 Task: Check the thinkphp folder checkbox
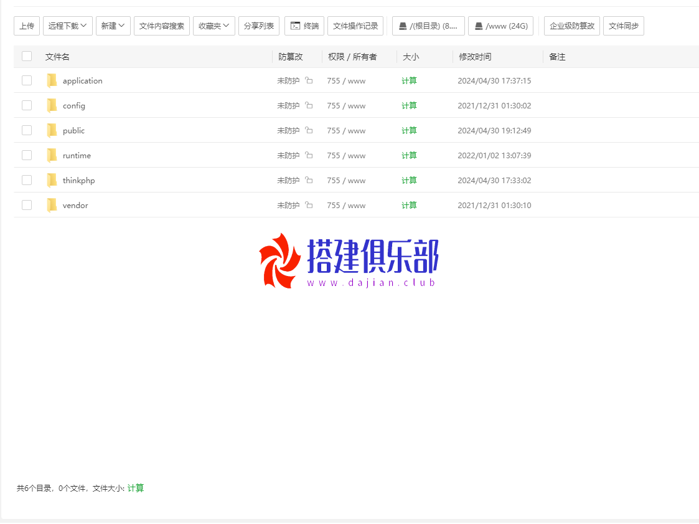[27, 180]
